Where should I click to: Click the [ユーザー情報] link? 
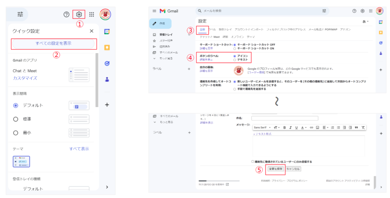click(256, 72)
